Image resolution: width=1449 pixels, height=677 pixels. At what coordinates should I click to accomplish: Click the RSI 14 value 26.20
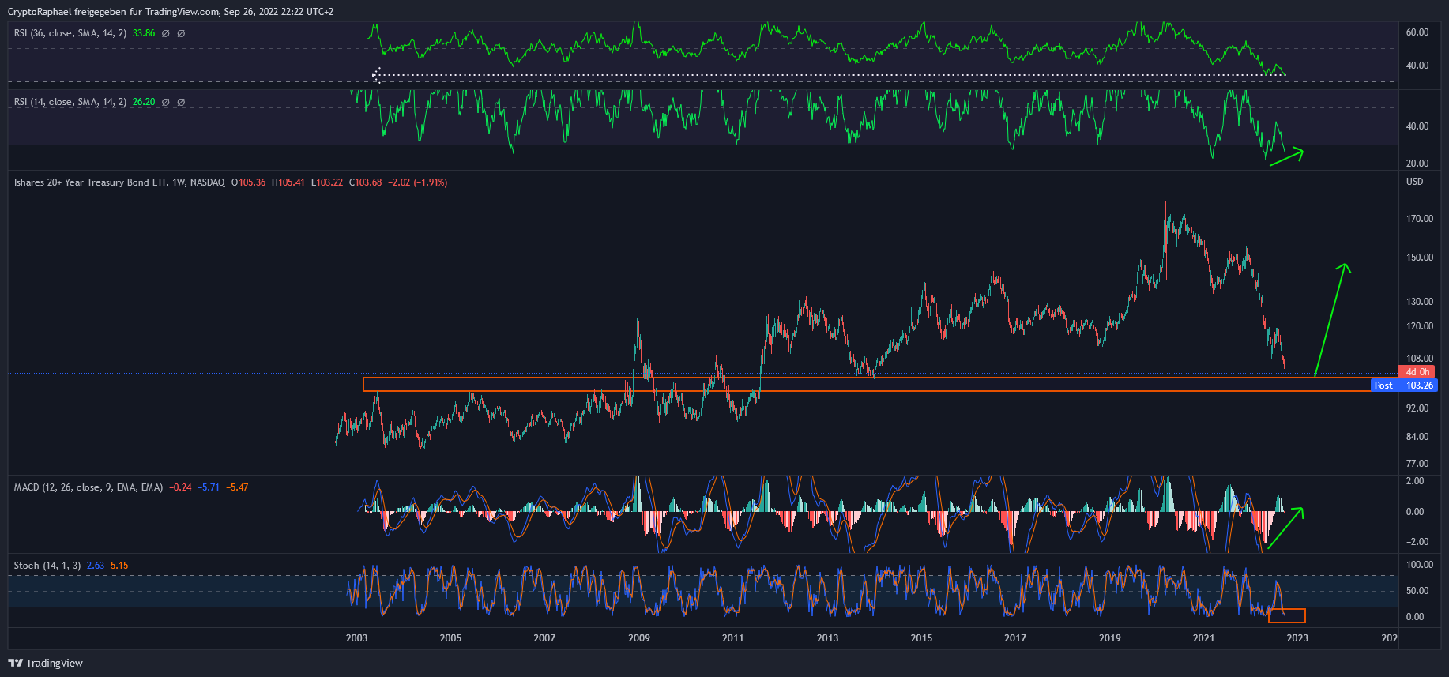point(144,102)
